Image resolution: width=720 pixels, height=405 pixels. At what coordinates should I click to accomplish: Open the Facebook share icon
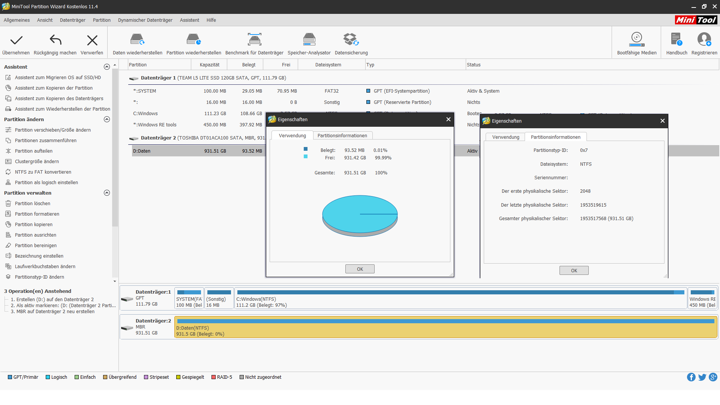coord(691,377)
